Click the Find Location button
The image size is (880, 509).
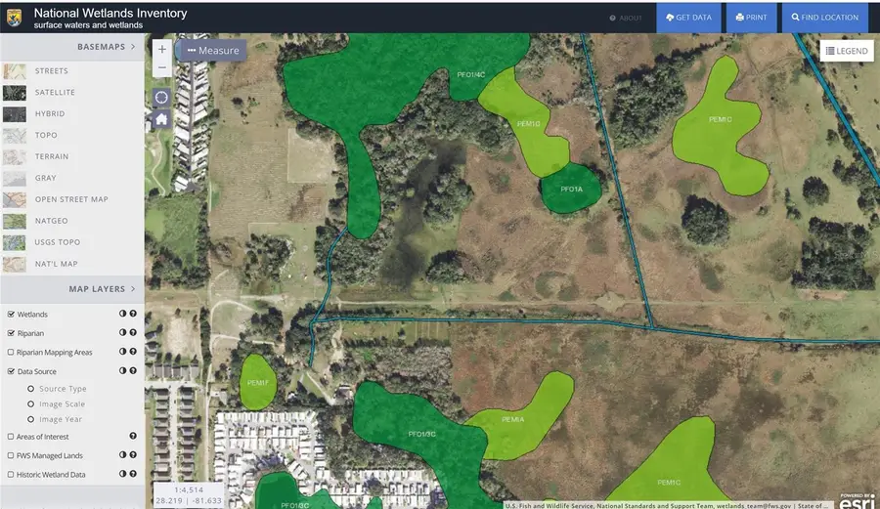coord(824,18)
